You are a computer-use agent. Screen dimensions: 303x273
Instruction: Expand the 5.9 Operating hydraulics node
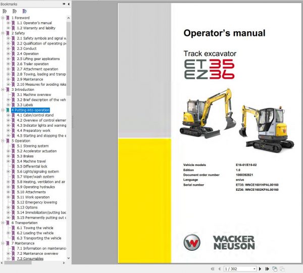click(x=8, y=187)
